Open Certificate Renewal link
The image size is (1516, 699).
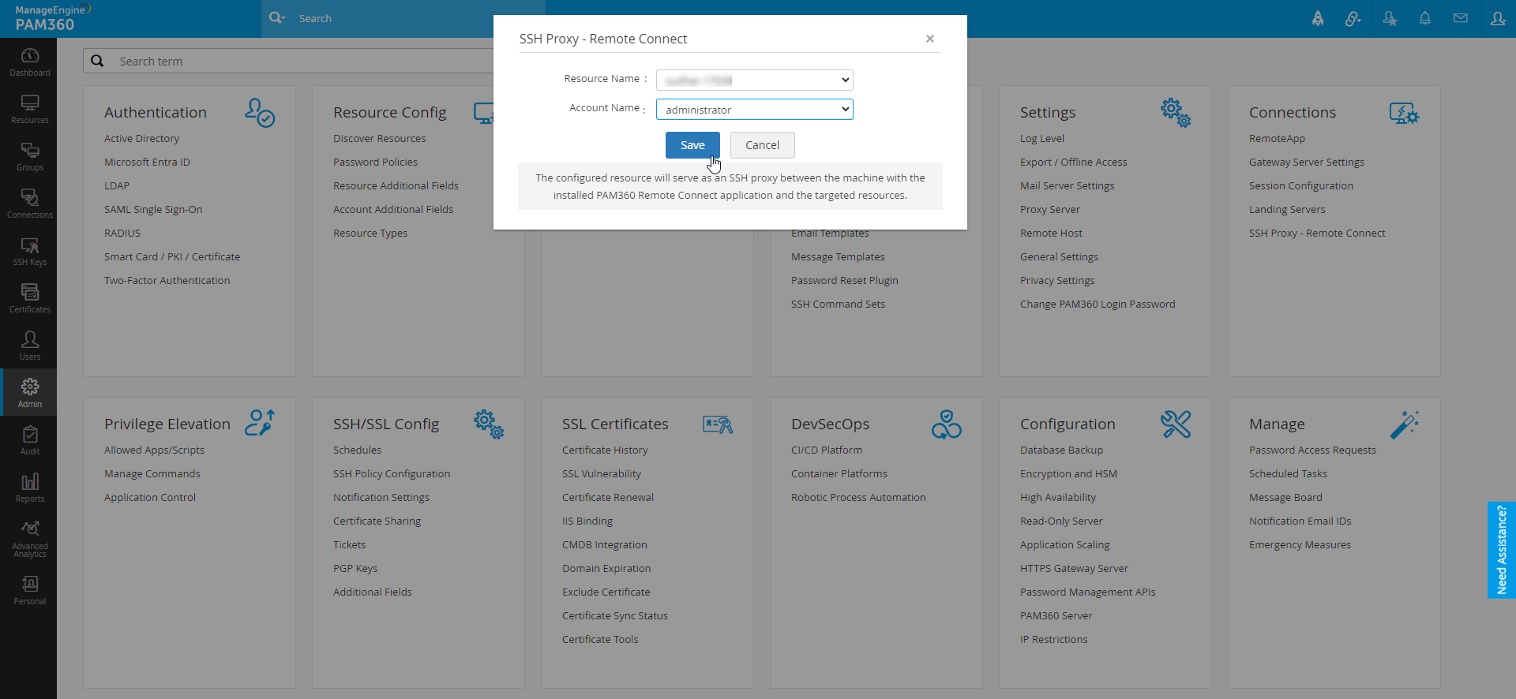click(607, 497)
